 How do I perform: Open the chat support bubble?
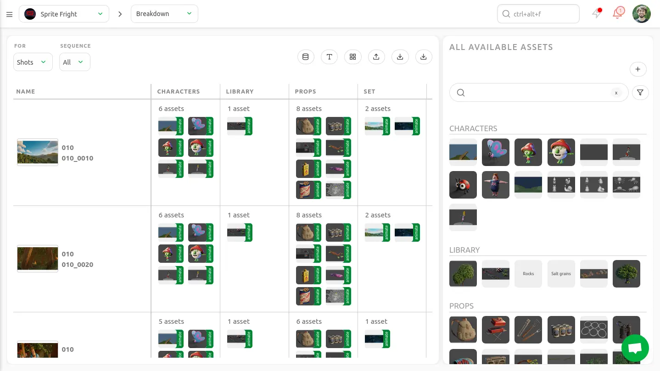pos(635,348)
